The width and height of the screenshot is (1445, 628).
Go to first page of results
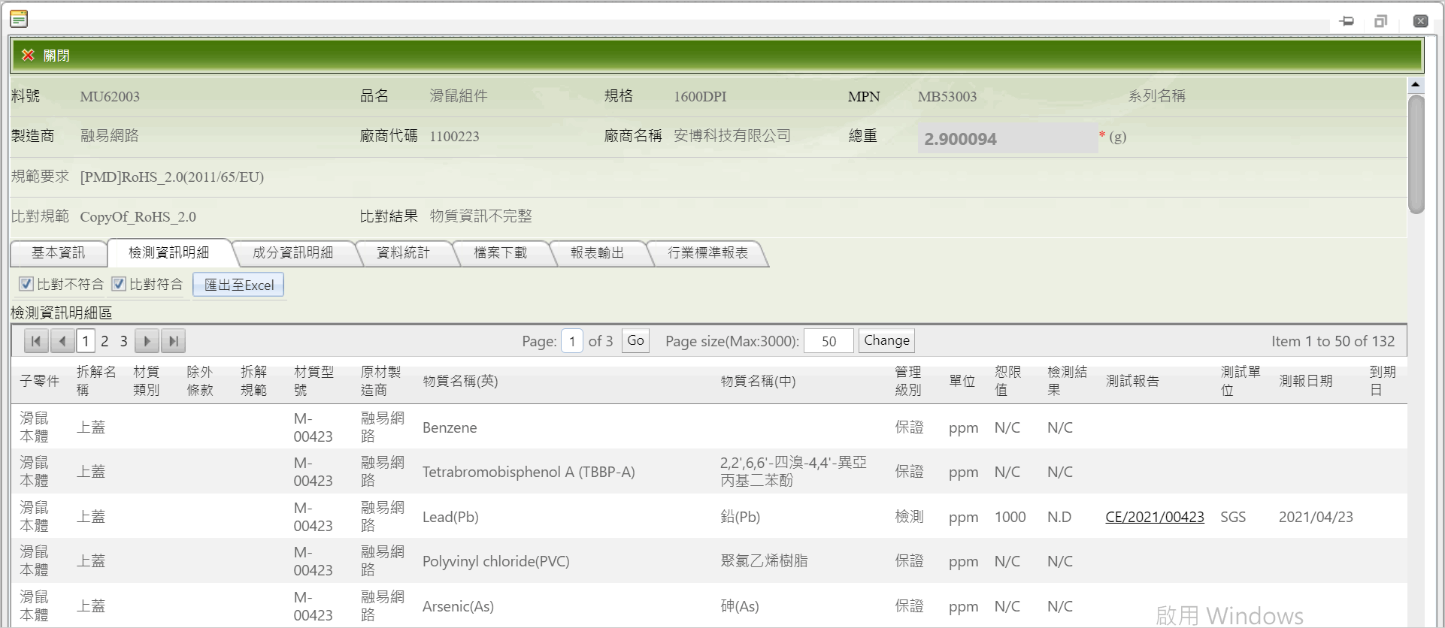(36, 341)
